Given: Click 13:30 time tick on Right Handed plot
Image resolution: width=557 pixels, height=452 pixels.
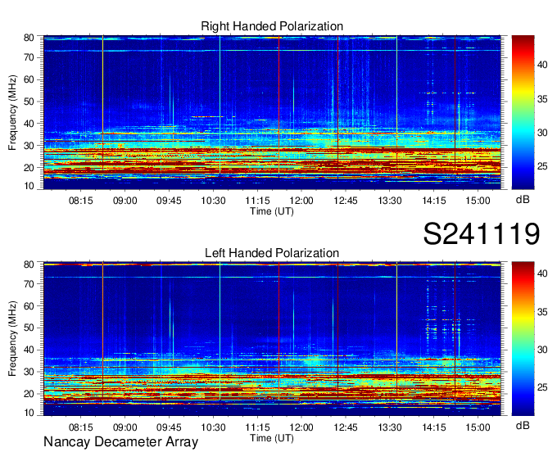Looking at the screenshot, I should pos(390,201).
